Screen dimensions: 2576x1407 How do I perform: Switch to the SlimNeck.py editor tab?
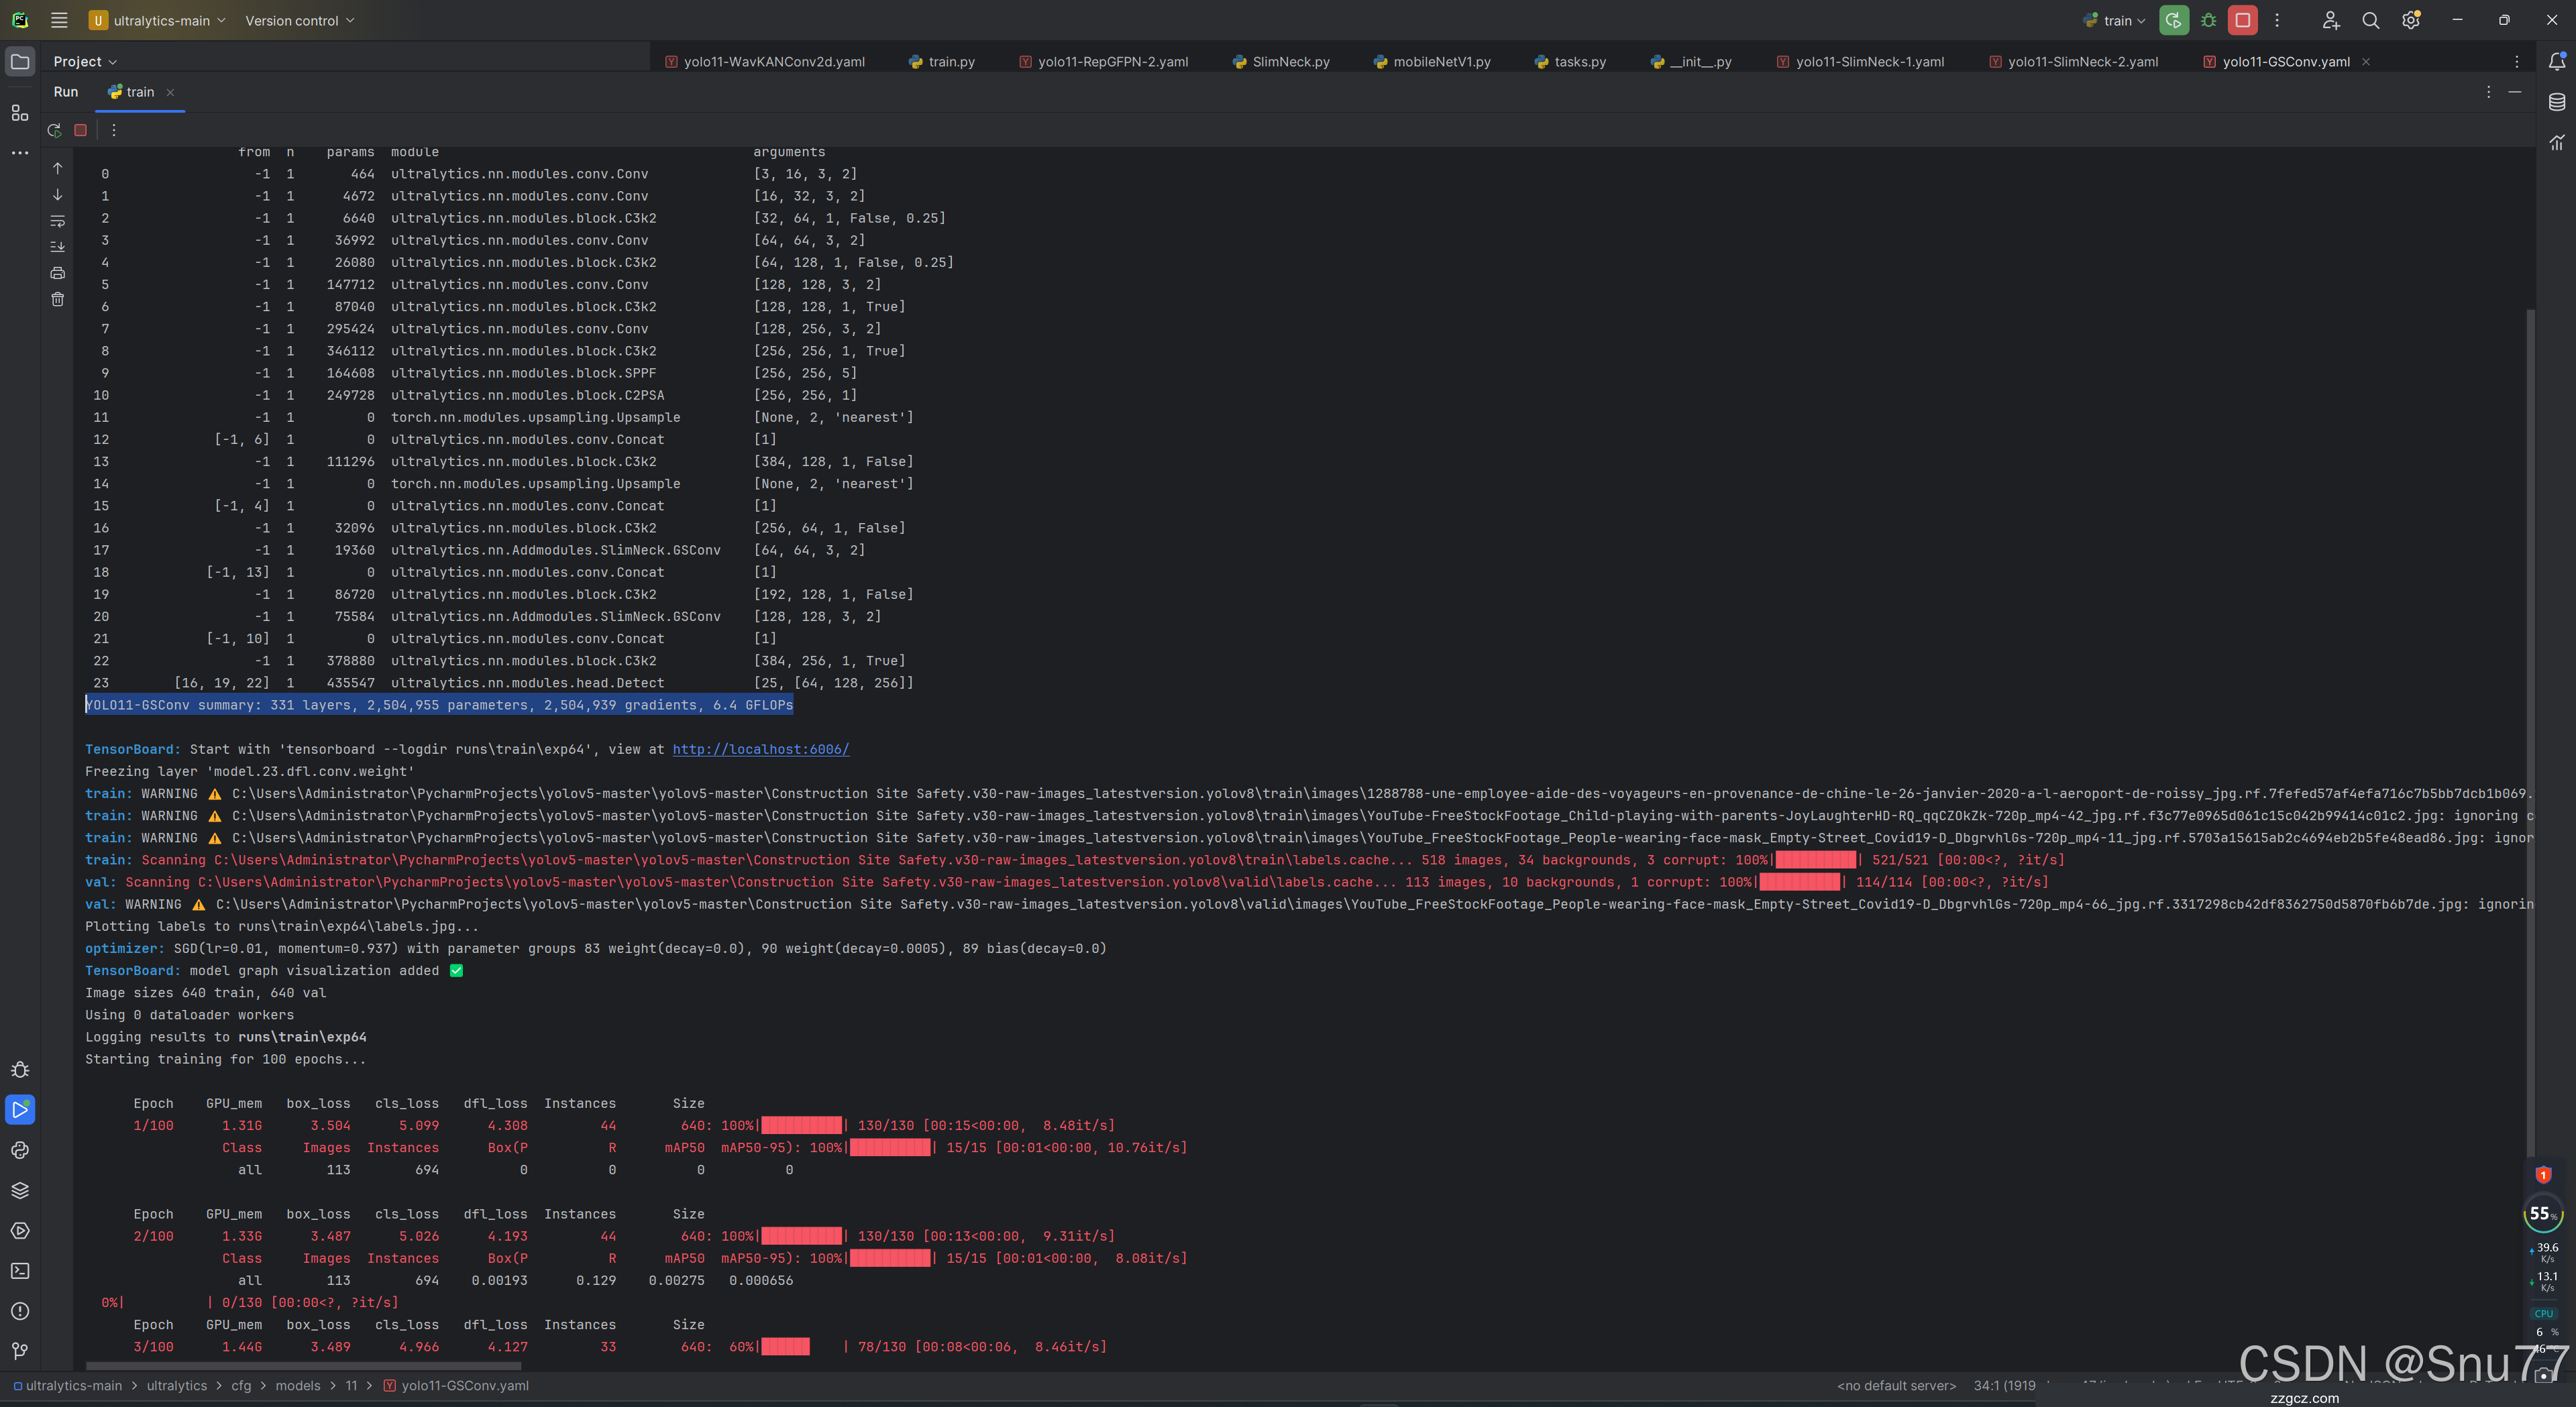tap(1290, 62)
